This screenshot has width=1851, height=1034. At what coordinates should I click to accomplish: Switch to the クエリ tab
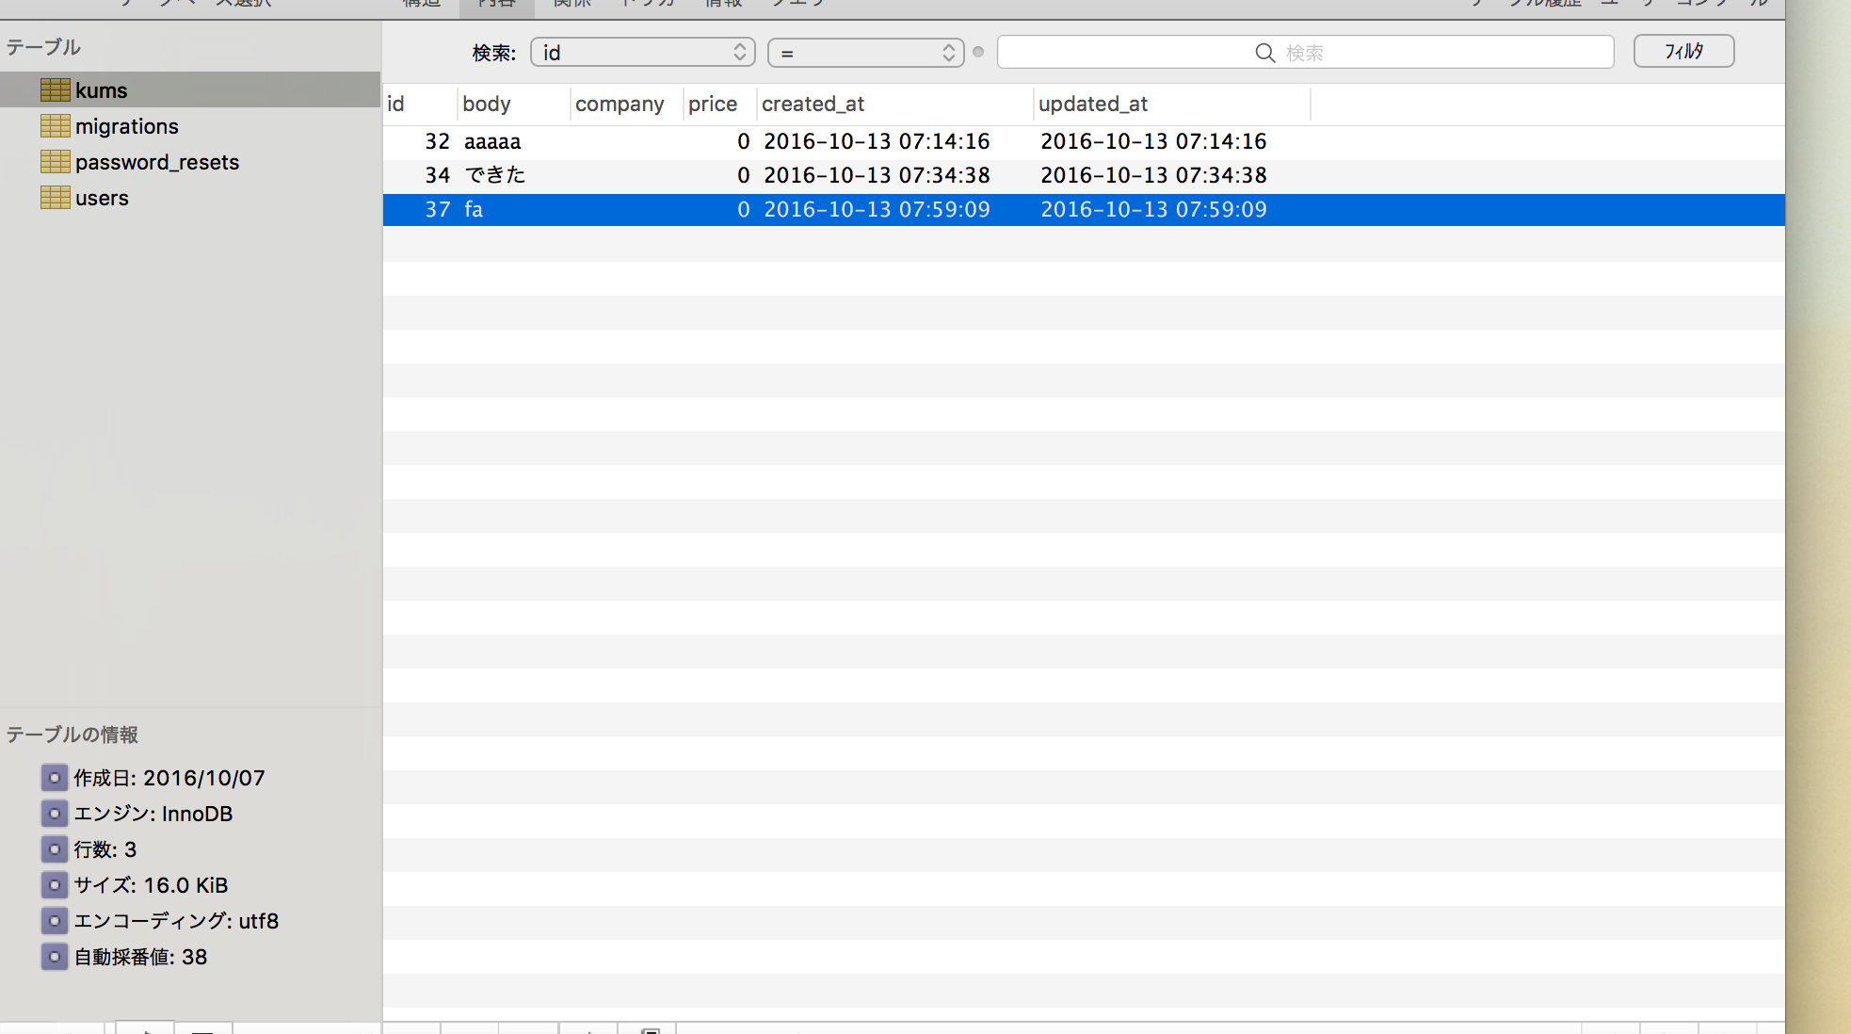pos(797,4)
